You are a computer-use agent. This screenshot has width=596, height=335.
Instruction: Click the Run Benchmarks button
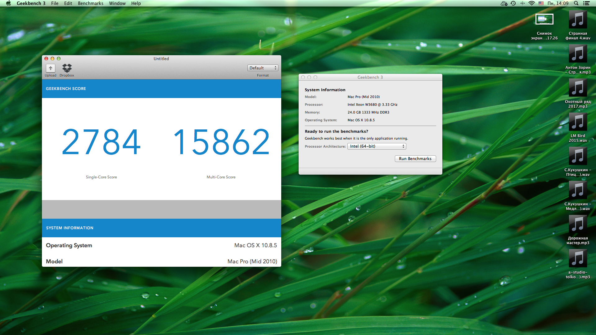pos(415,159)
